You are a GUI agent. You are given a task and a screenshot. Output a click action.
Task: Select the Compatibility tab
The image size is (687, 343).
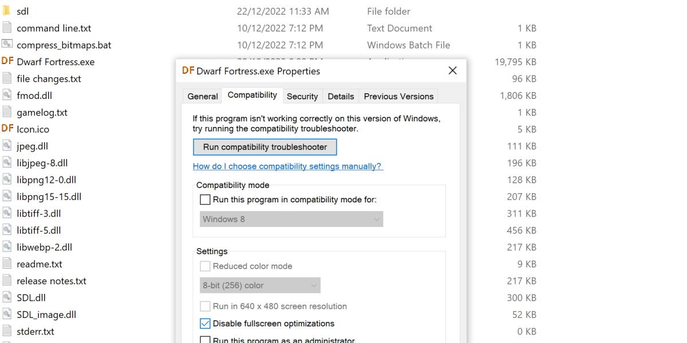(252, 95)
